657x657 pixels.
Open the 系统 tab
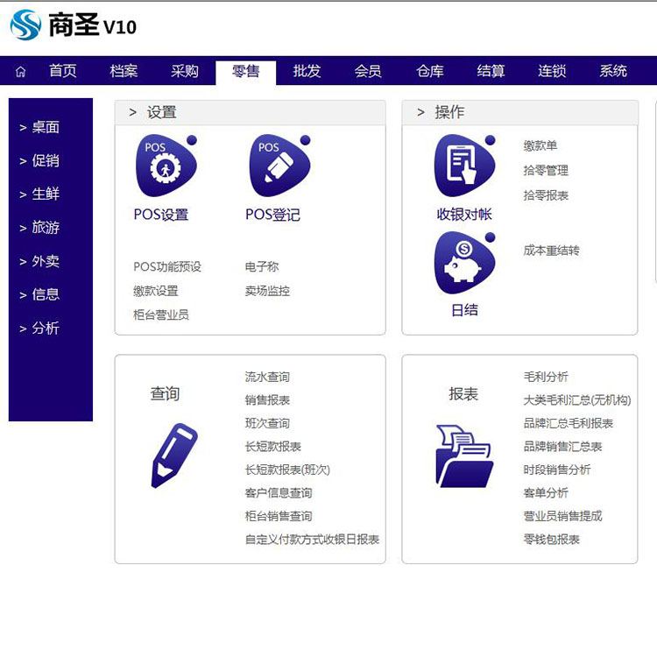(613, 71)
